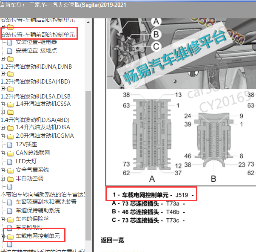Open 不带泊车转向辅助系统的泊车雷达 entry
The height and width of the screenshot is (252, 256).
tap(43, 194)
